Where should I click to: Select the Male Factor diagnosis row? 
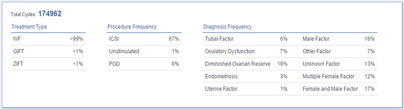pyautogui.click(x=339, y=39)
